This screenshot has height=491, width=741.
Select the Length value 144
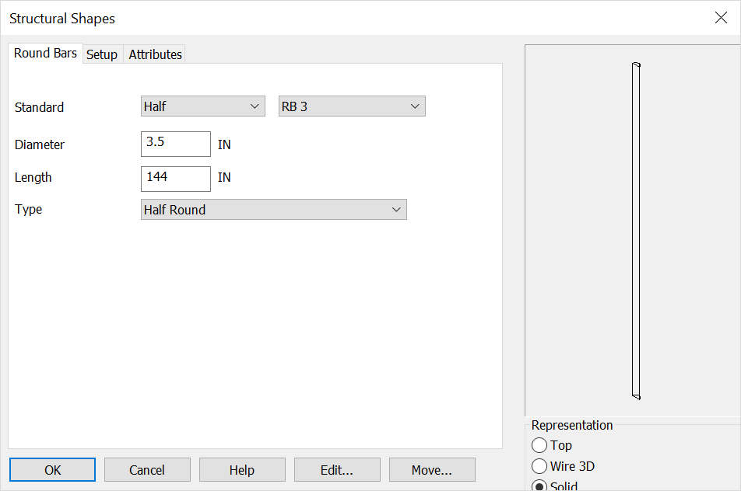pos(175,179)
